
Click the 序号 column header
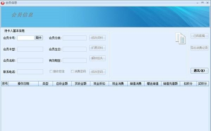5,84
